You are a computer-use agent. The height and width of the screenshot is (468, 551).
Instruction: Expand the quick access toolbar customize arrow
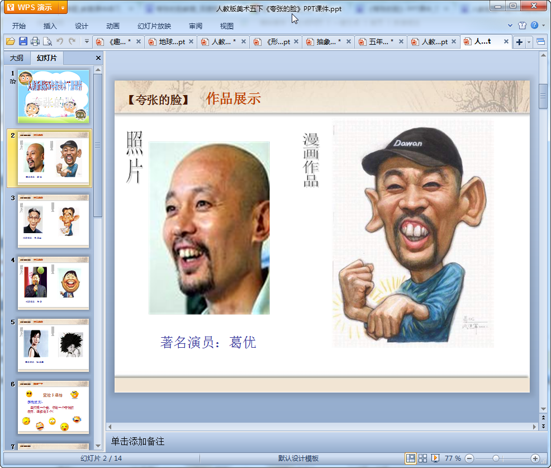[x=87, y=41]
